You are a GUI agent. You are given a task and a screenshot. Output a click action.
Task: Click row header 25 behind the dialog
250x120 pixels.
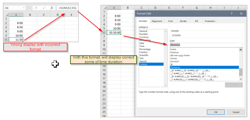tap(104, 112)
